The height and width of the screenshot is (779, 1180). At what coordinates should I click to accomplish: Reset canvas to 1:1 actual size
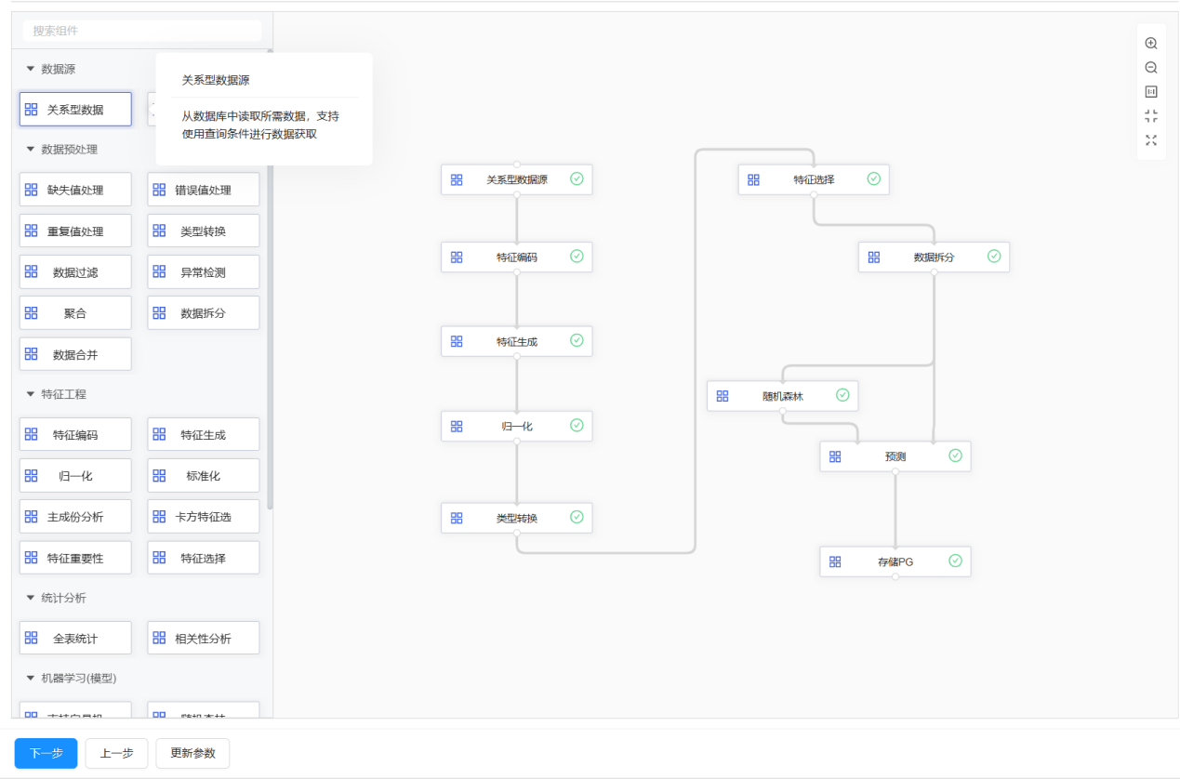pyautogui.click(x=1151, y=92)
